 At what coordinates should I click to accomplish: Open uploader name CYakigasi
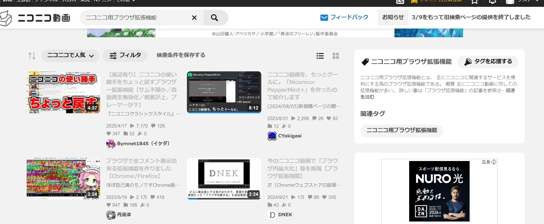click(x=290, y=136)
